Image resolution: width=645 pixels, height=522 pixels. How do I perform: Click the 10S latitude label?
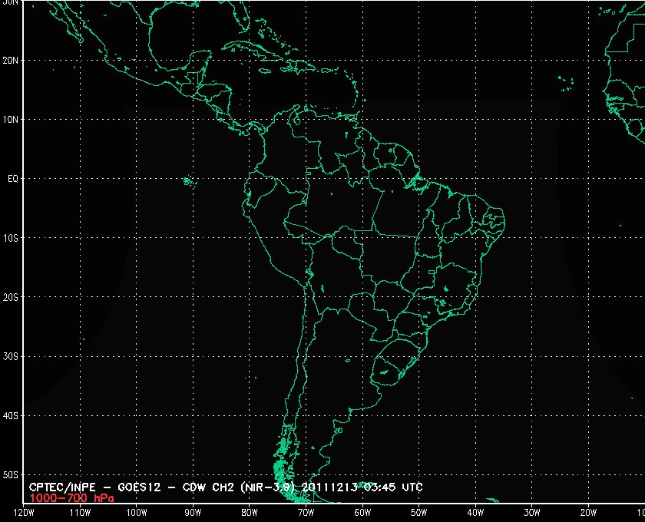click(11, 238)
